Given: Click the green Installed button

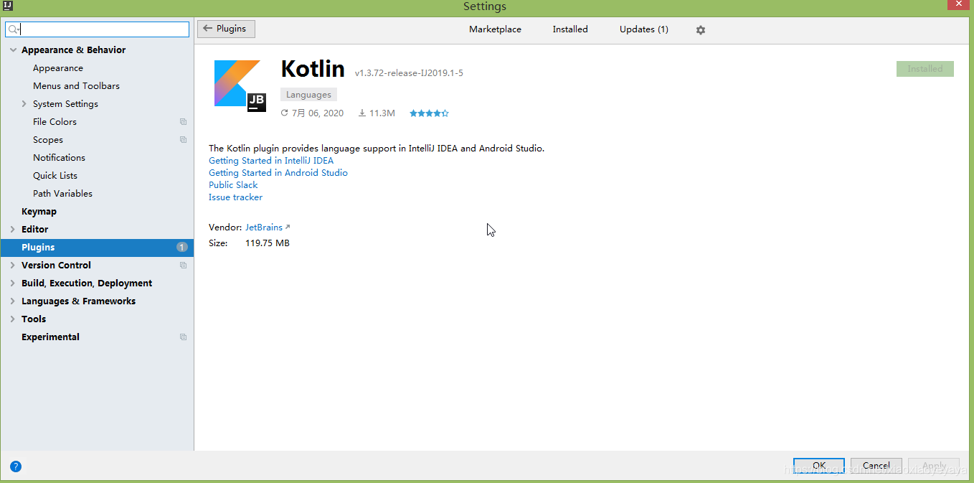Looking at the screenshot, I should (925, 69).
